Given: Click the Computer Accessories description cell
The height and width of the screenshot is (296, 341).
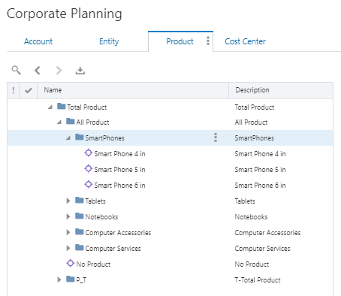Looking at the screenshot, I should click(267, 233).
